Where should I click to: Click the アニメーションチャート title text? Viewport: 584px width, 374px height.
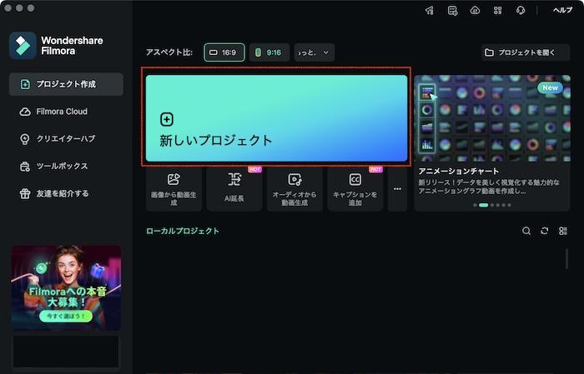pos(459,171)
